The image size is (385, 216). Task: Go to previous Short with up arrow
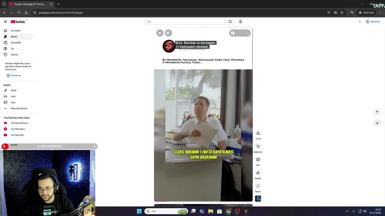[377, 112]
